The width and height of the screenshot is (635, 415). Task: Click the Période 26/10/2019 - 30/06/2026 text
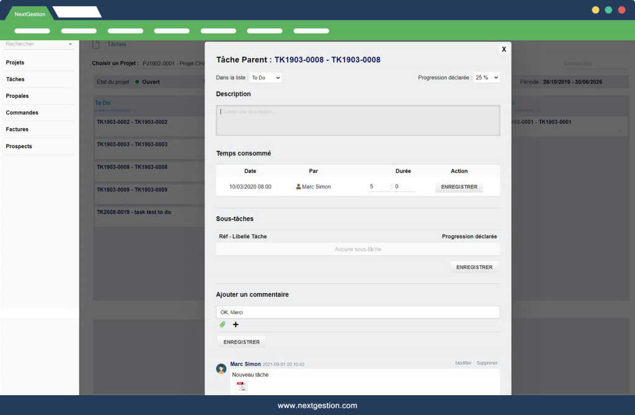click(x=561, y=82)
